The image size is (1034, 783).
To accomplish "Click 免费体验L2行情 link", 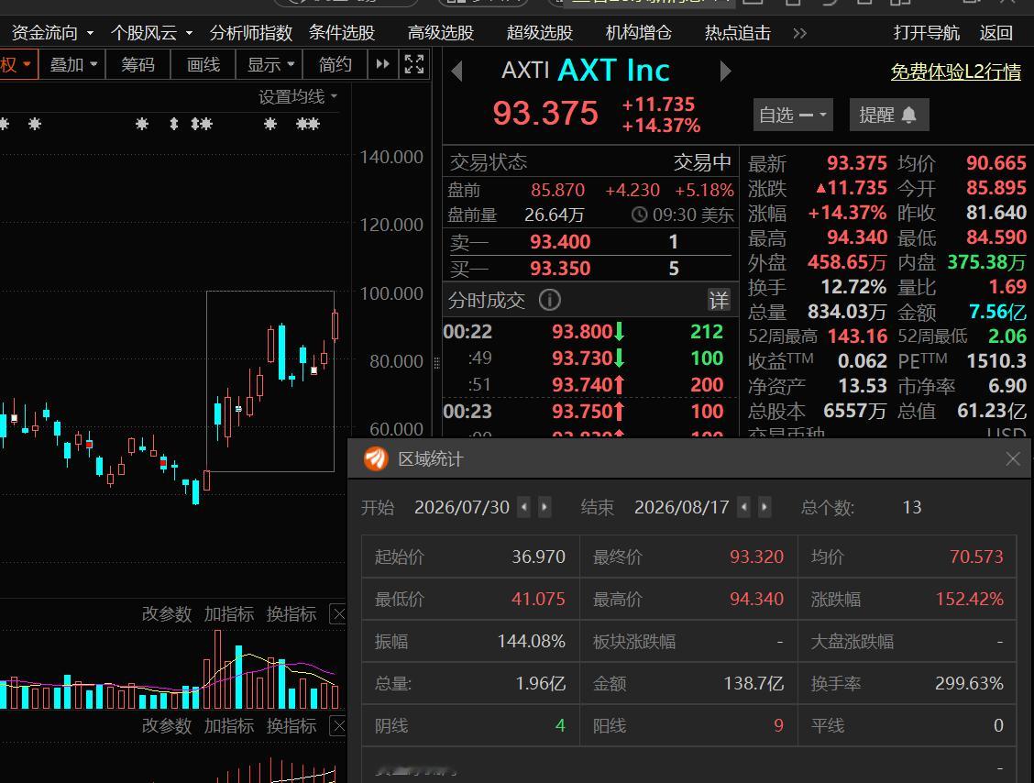I will pos(955,72).
